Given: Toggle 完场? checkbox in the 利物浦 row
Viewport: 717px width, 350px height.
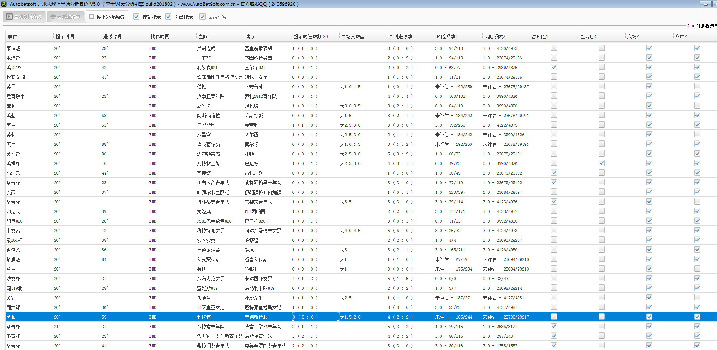Looking at the screenshot, I should 649,317.
